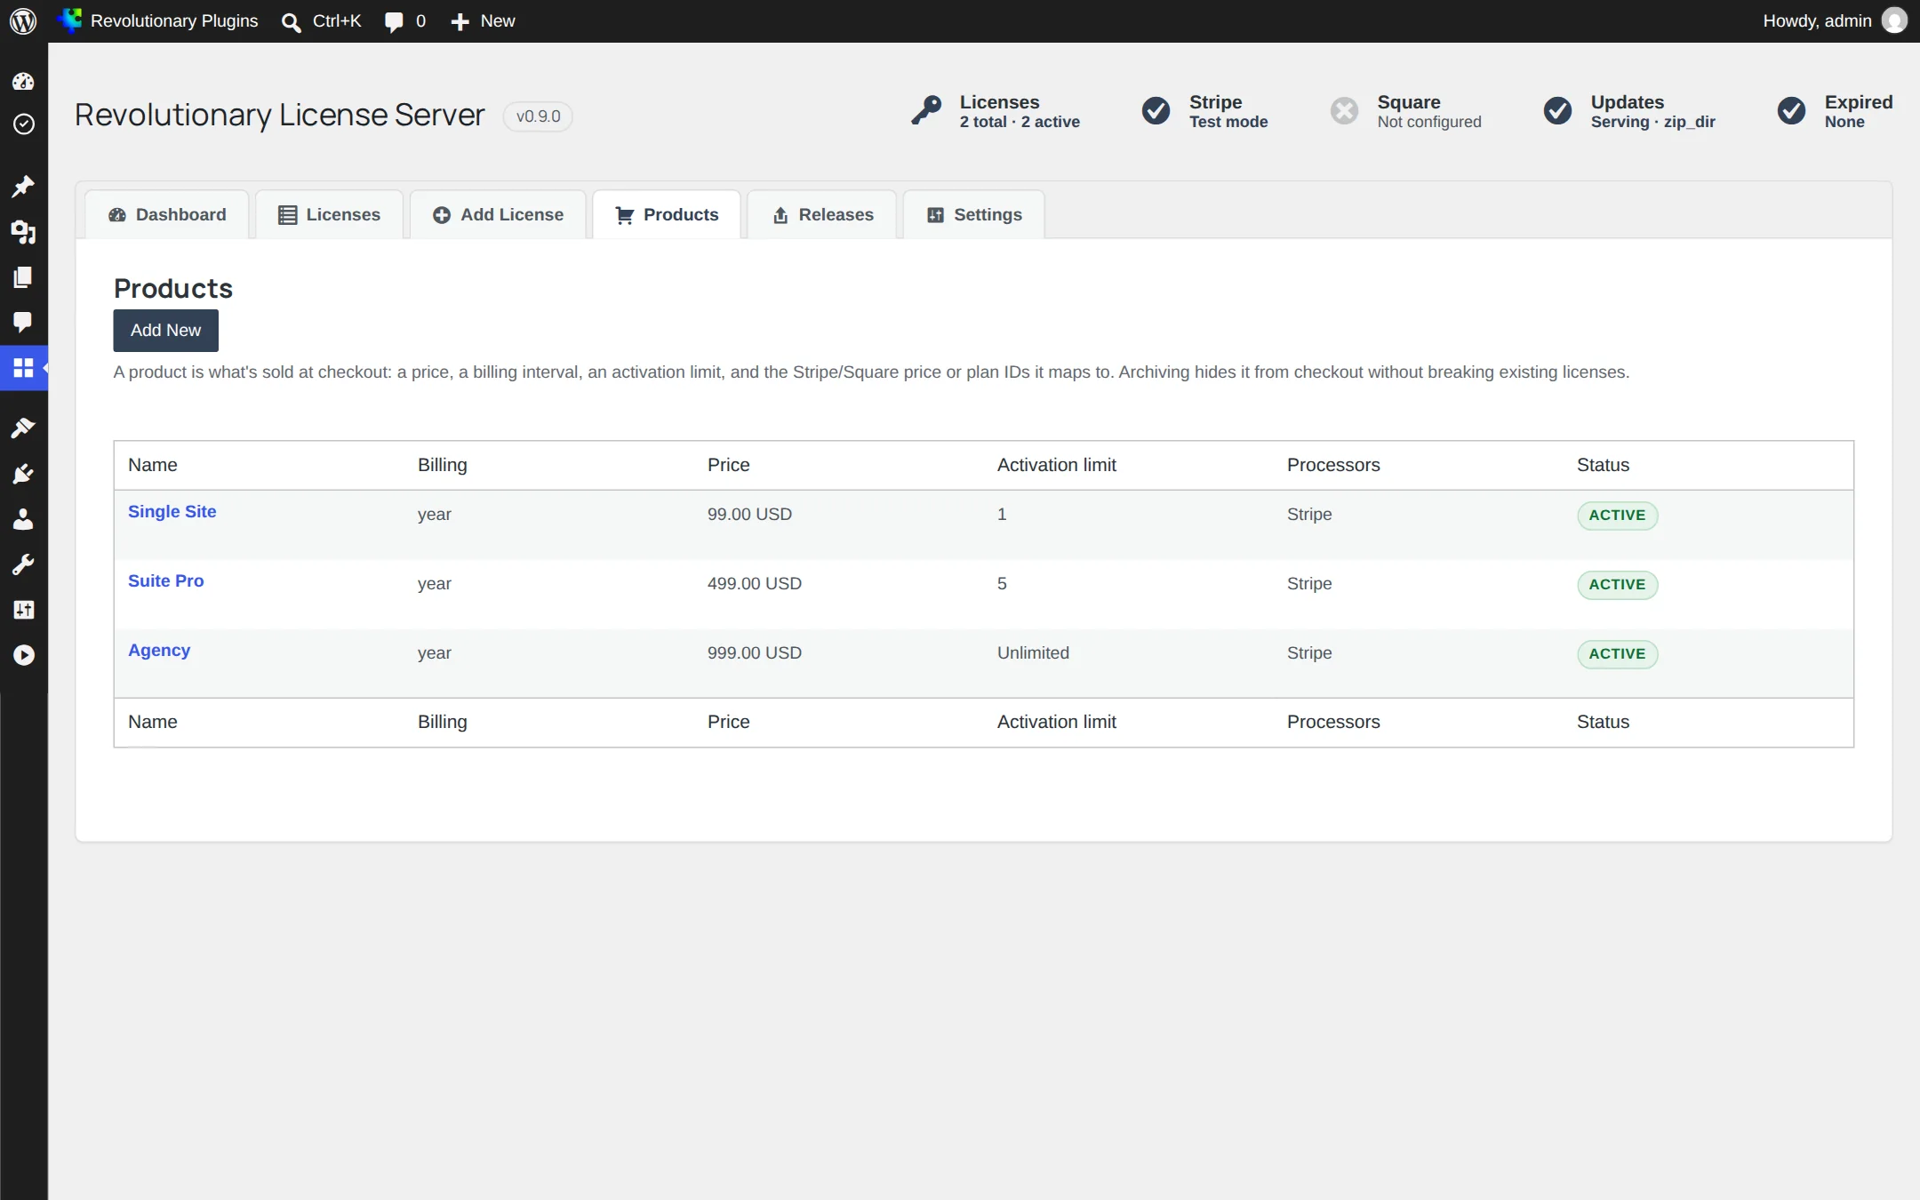Switch to the Releases tab
The image size is (1920, 1200).
(822, 214)
